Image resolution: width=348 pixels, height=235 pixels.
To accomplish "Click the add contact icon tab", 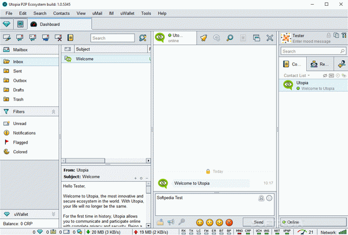I will [x=342, y=64].
